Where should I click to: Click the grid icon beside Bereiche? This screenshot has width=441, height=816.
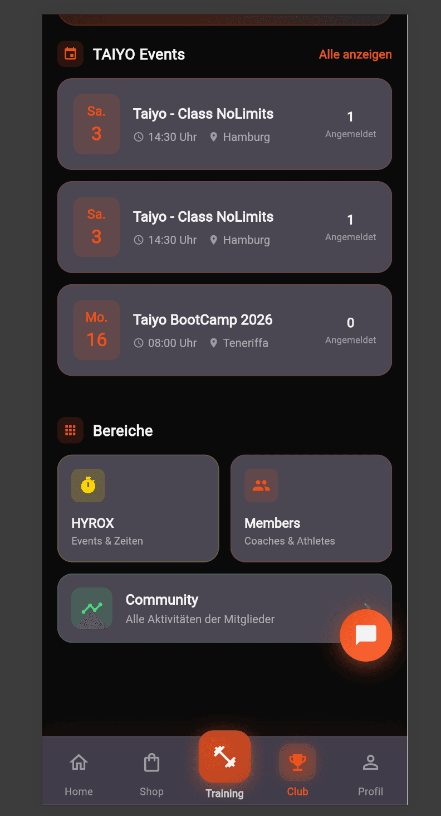click(70, 430)
